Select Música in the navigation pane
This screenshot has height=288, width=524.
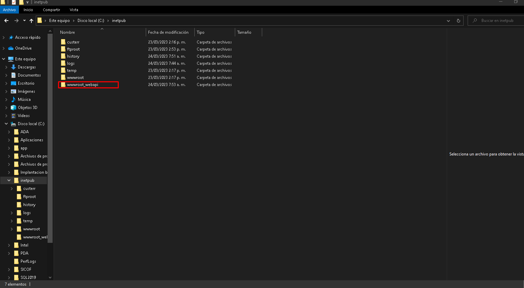pos(24,99)
